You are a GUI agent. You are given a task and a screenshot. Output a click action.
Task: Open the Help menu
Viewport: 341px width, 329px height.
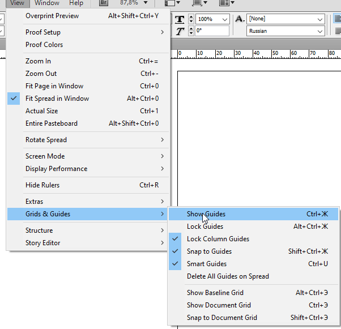[76, 3]
